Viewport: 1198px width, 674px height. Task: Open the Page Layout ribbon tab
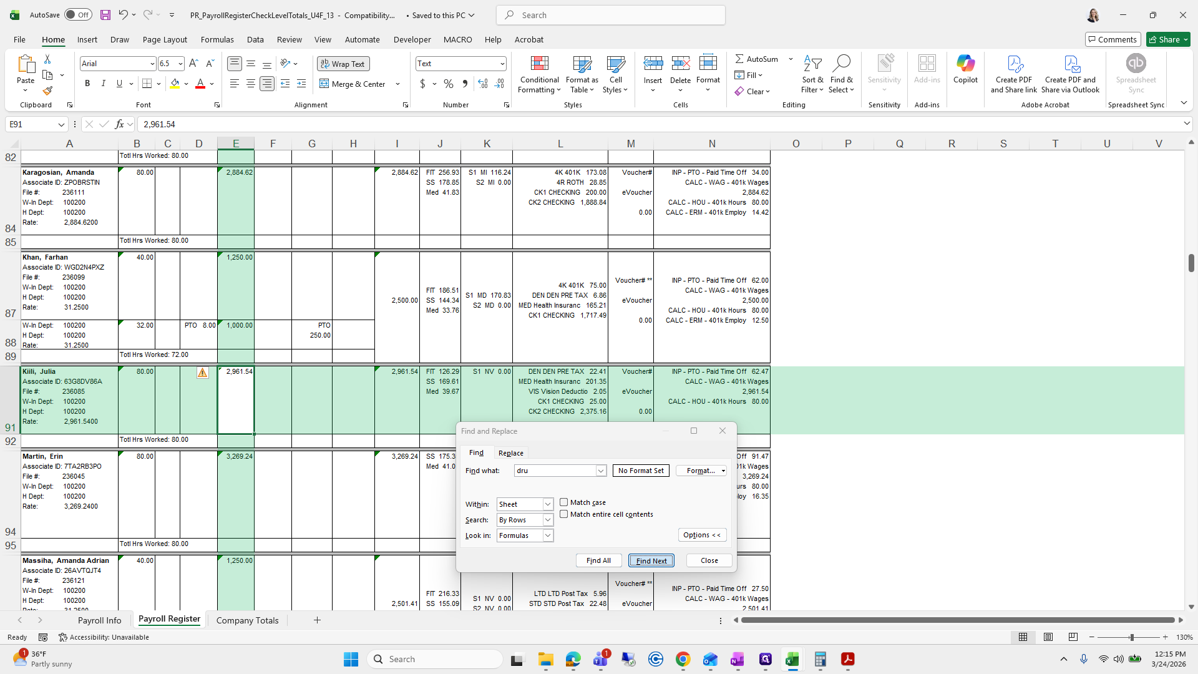click(x=165, y=39)
